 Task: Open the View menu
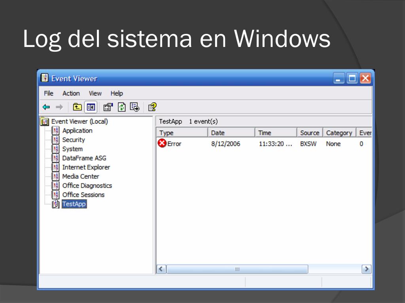[x=95, y=93]
